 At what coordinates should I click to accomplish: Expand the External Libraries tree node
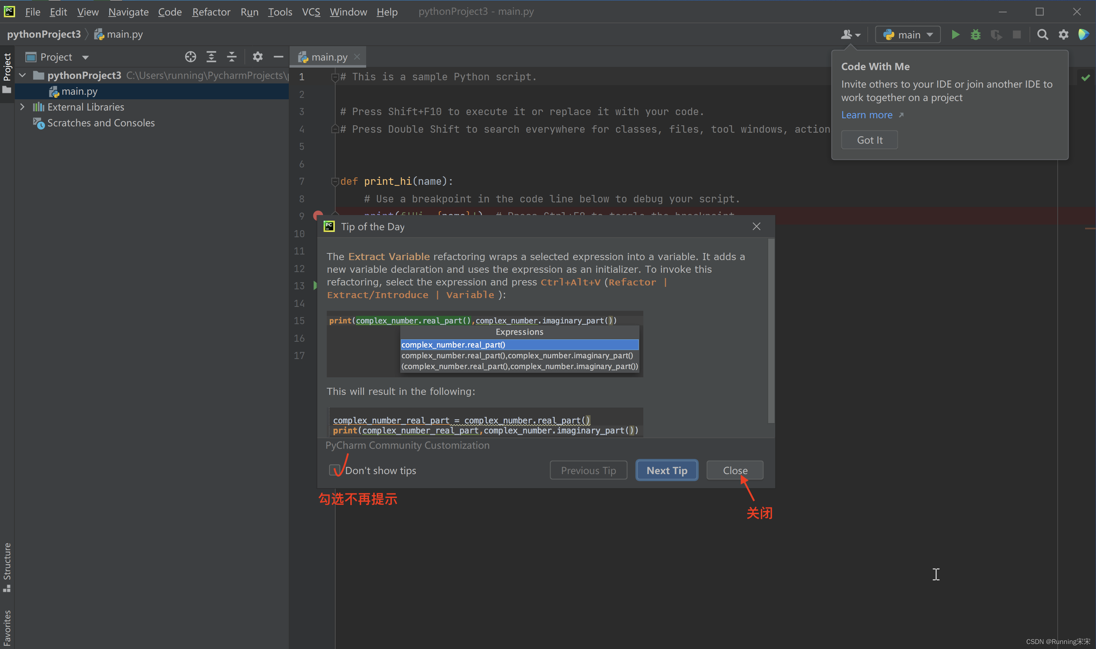point(22,107)
